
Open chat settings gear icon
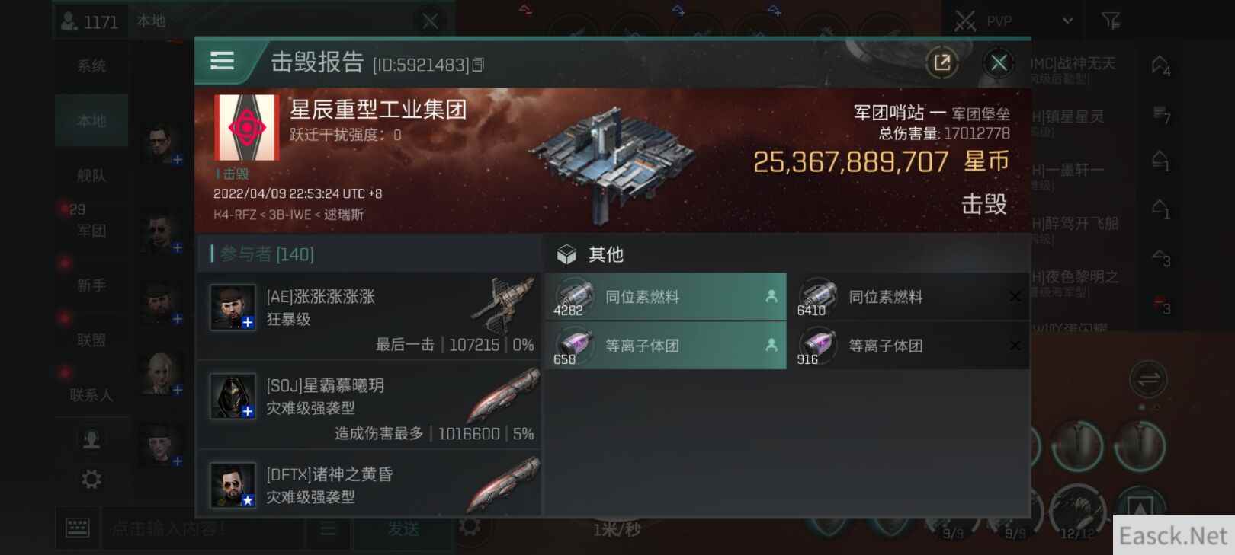pos(91,480)
